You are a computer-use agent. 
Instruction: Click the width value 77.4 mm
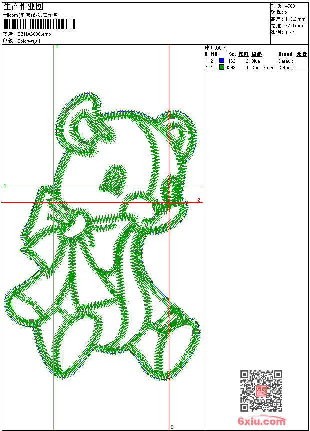click(294, 26)
